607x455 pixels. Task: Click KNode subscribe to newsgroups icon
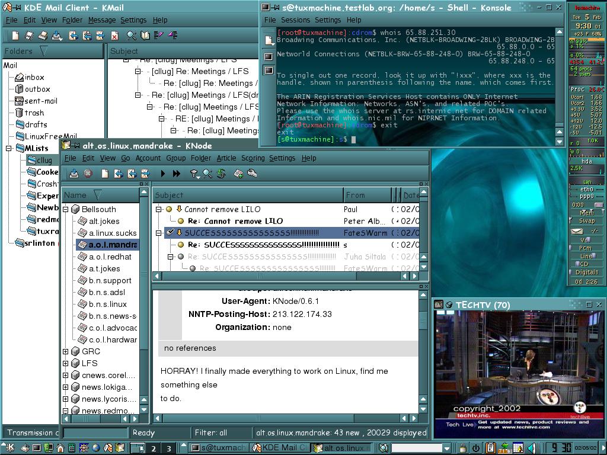tap(238, 174)
